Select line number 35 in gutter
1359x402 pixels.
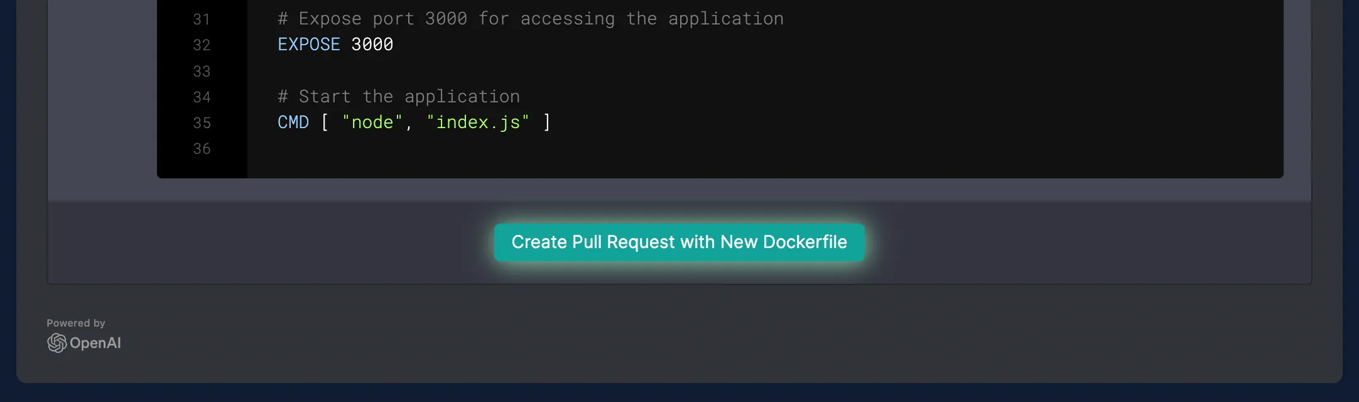(x=202, y=123)
